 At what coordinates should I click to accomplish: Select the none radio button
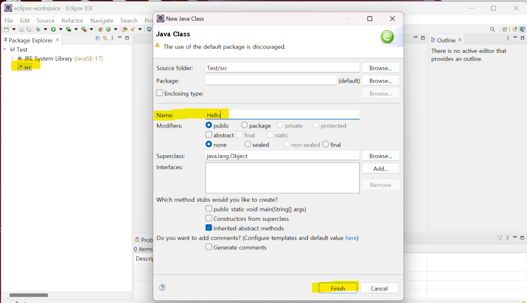coord(209,144)
